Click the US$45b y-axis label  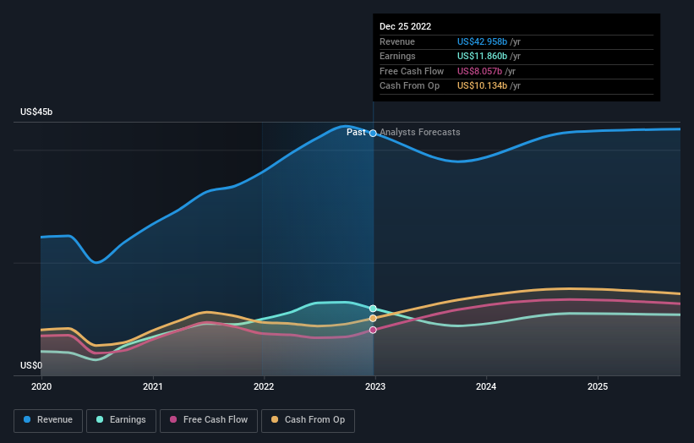(x=36, y=112)
